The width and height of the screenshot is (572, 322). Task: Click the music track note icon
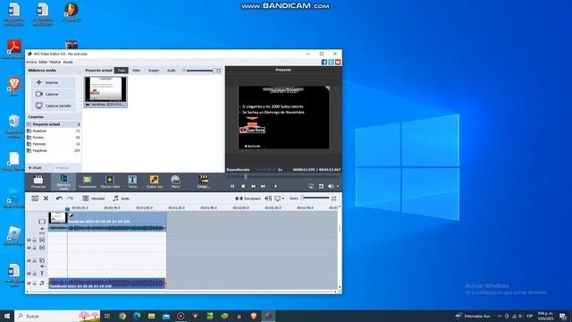[42, 283]
